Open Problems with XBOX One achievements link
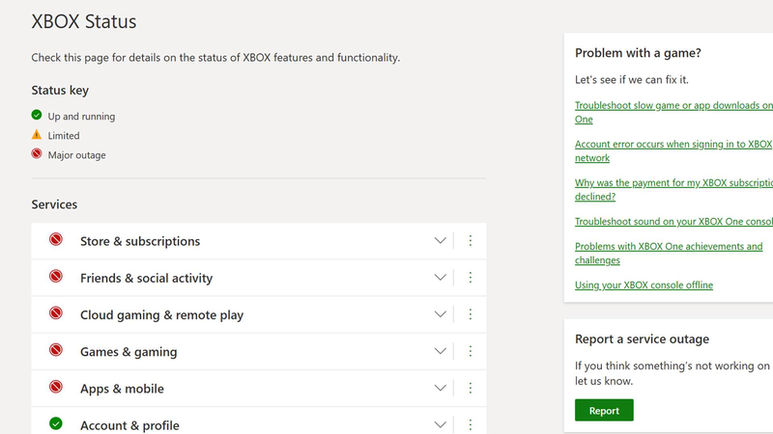The width and height of the screenshot is (773, 434). (669, 253)
